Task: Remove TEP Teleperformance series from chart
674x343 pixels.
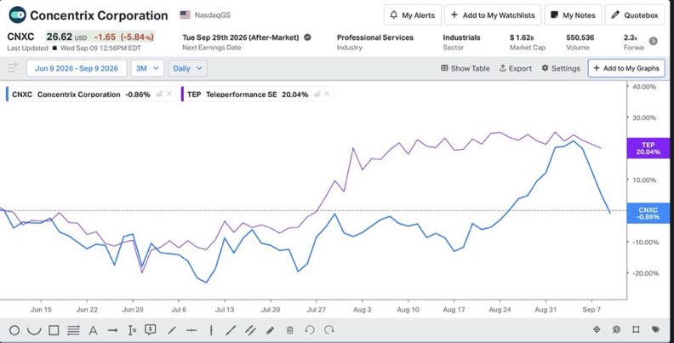Action: click(x=327, y=94)
